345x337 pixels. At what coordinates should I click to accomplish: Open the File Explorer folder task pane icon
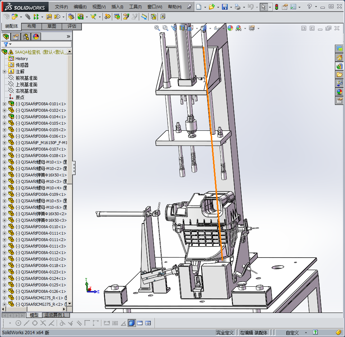click(339, 75)
